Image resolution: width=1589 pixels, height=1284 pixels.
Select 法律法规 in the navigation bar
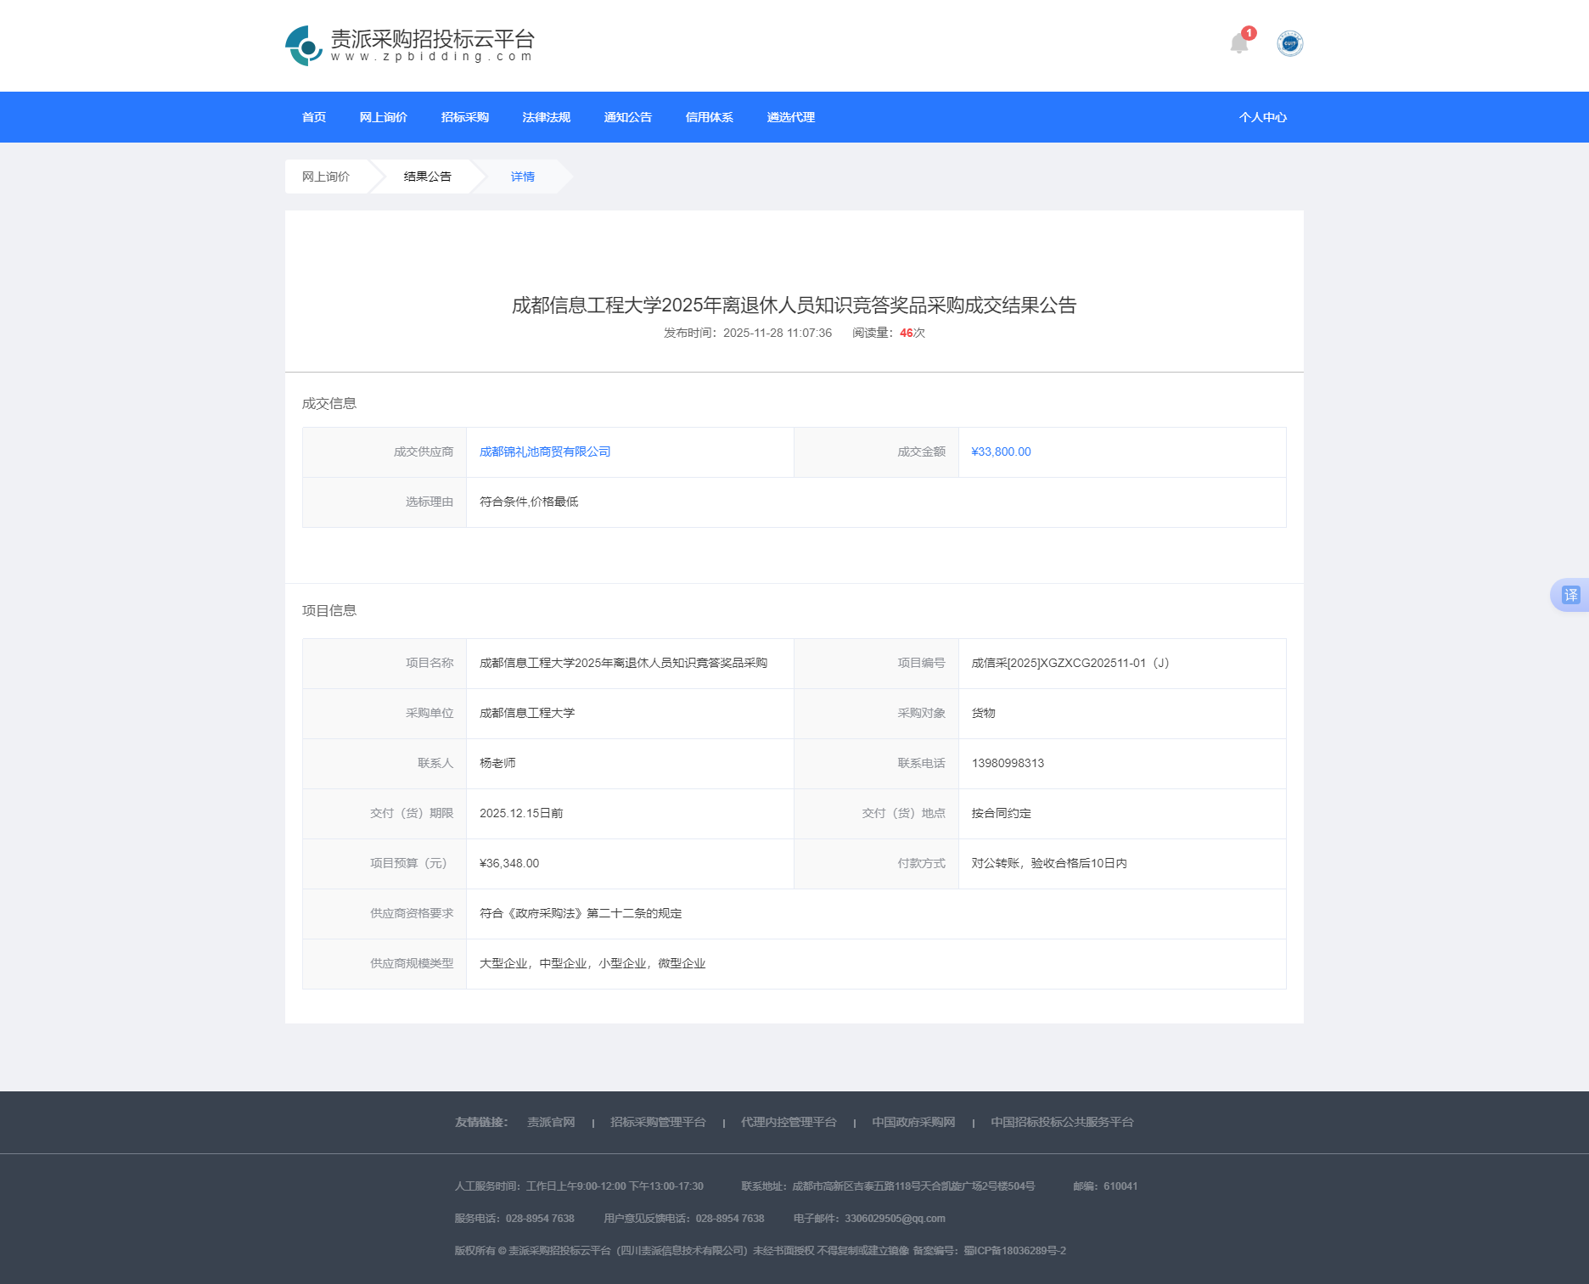[x=546, y=117]
